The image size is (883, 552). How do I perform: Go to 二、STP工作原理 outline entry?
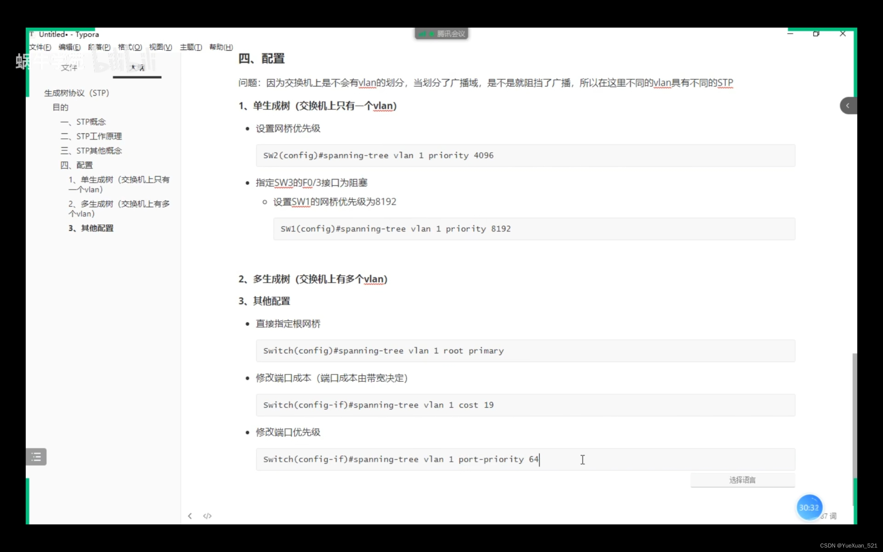pyautogui.click(x=91, y=136)
